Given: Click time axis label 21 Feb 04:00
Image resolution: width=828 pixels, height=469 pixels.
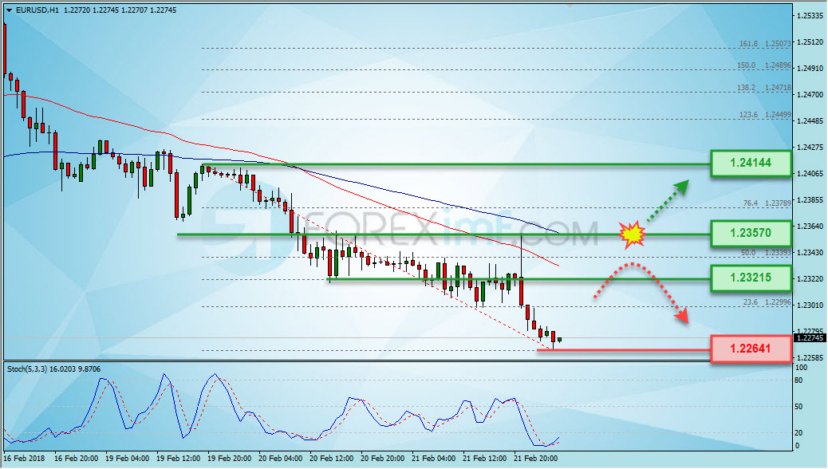Looking at the screenshot, I should click(433, 459).
